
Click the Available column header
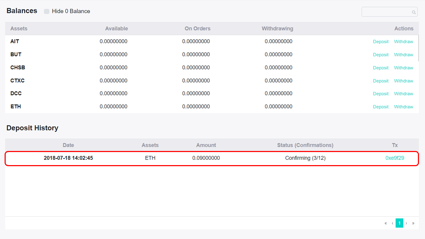click(117, 29)
